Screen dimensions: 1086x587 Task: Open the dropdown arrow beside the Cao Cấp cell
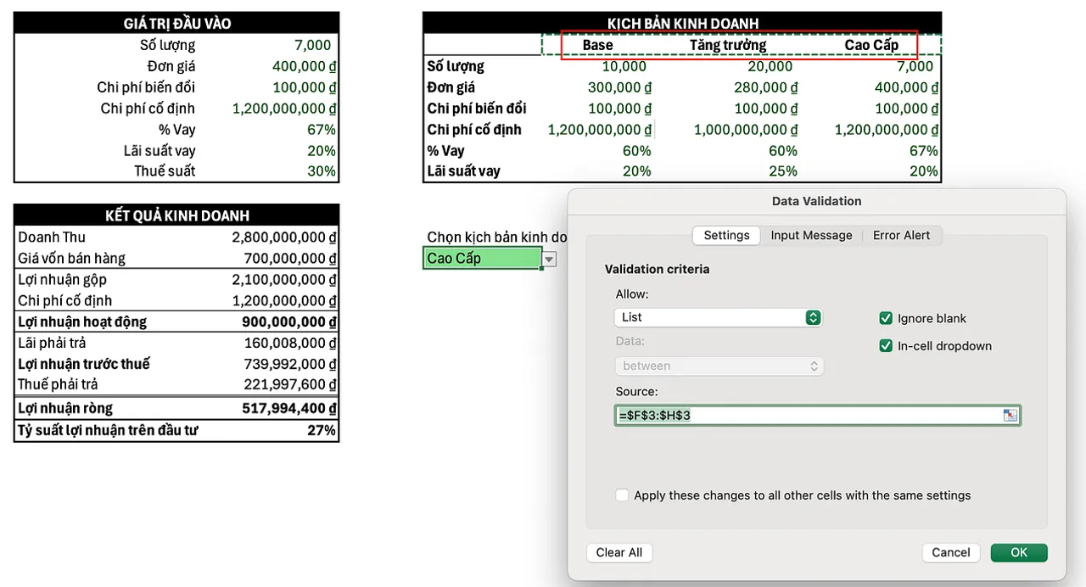(550, 260)
